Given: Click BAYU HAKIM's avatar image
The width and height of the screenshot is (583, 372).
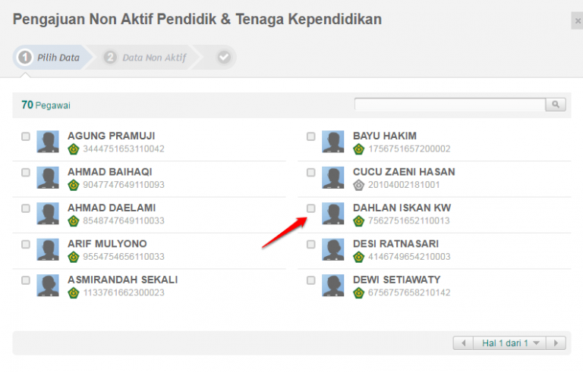Looking at the screenshot, I should (332, 142).
